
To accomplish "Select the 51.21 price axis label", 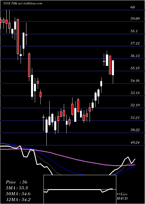I will (135, 118).
